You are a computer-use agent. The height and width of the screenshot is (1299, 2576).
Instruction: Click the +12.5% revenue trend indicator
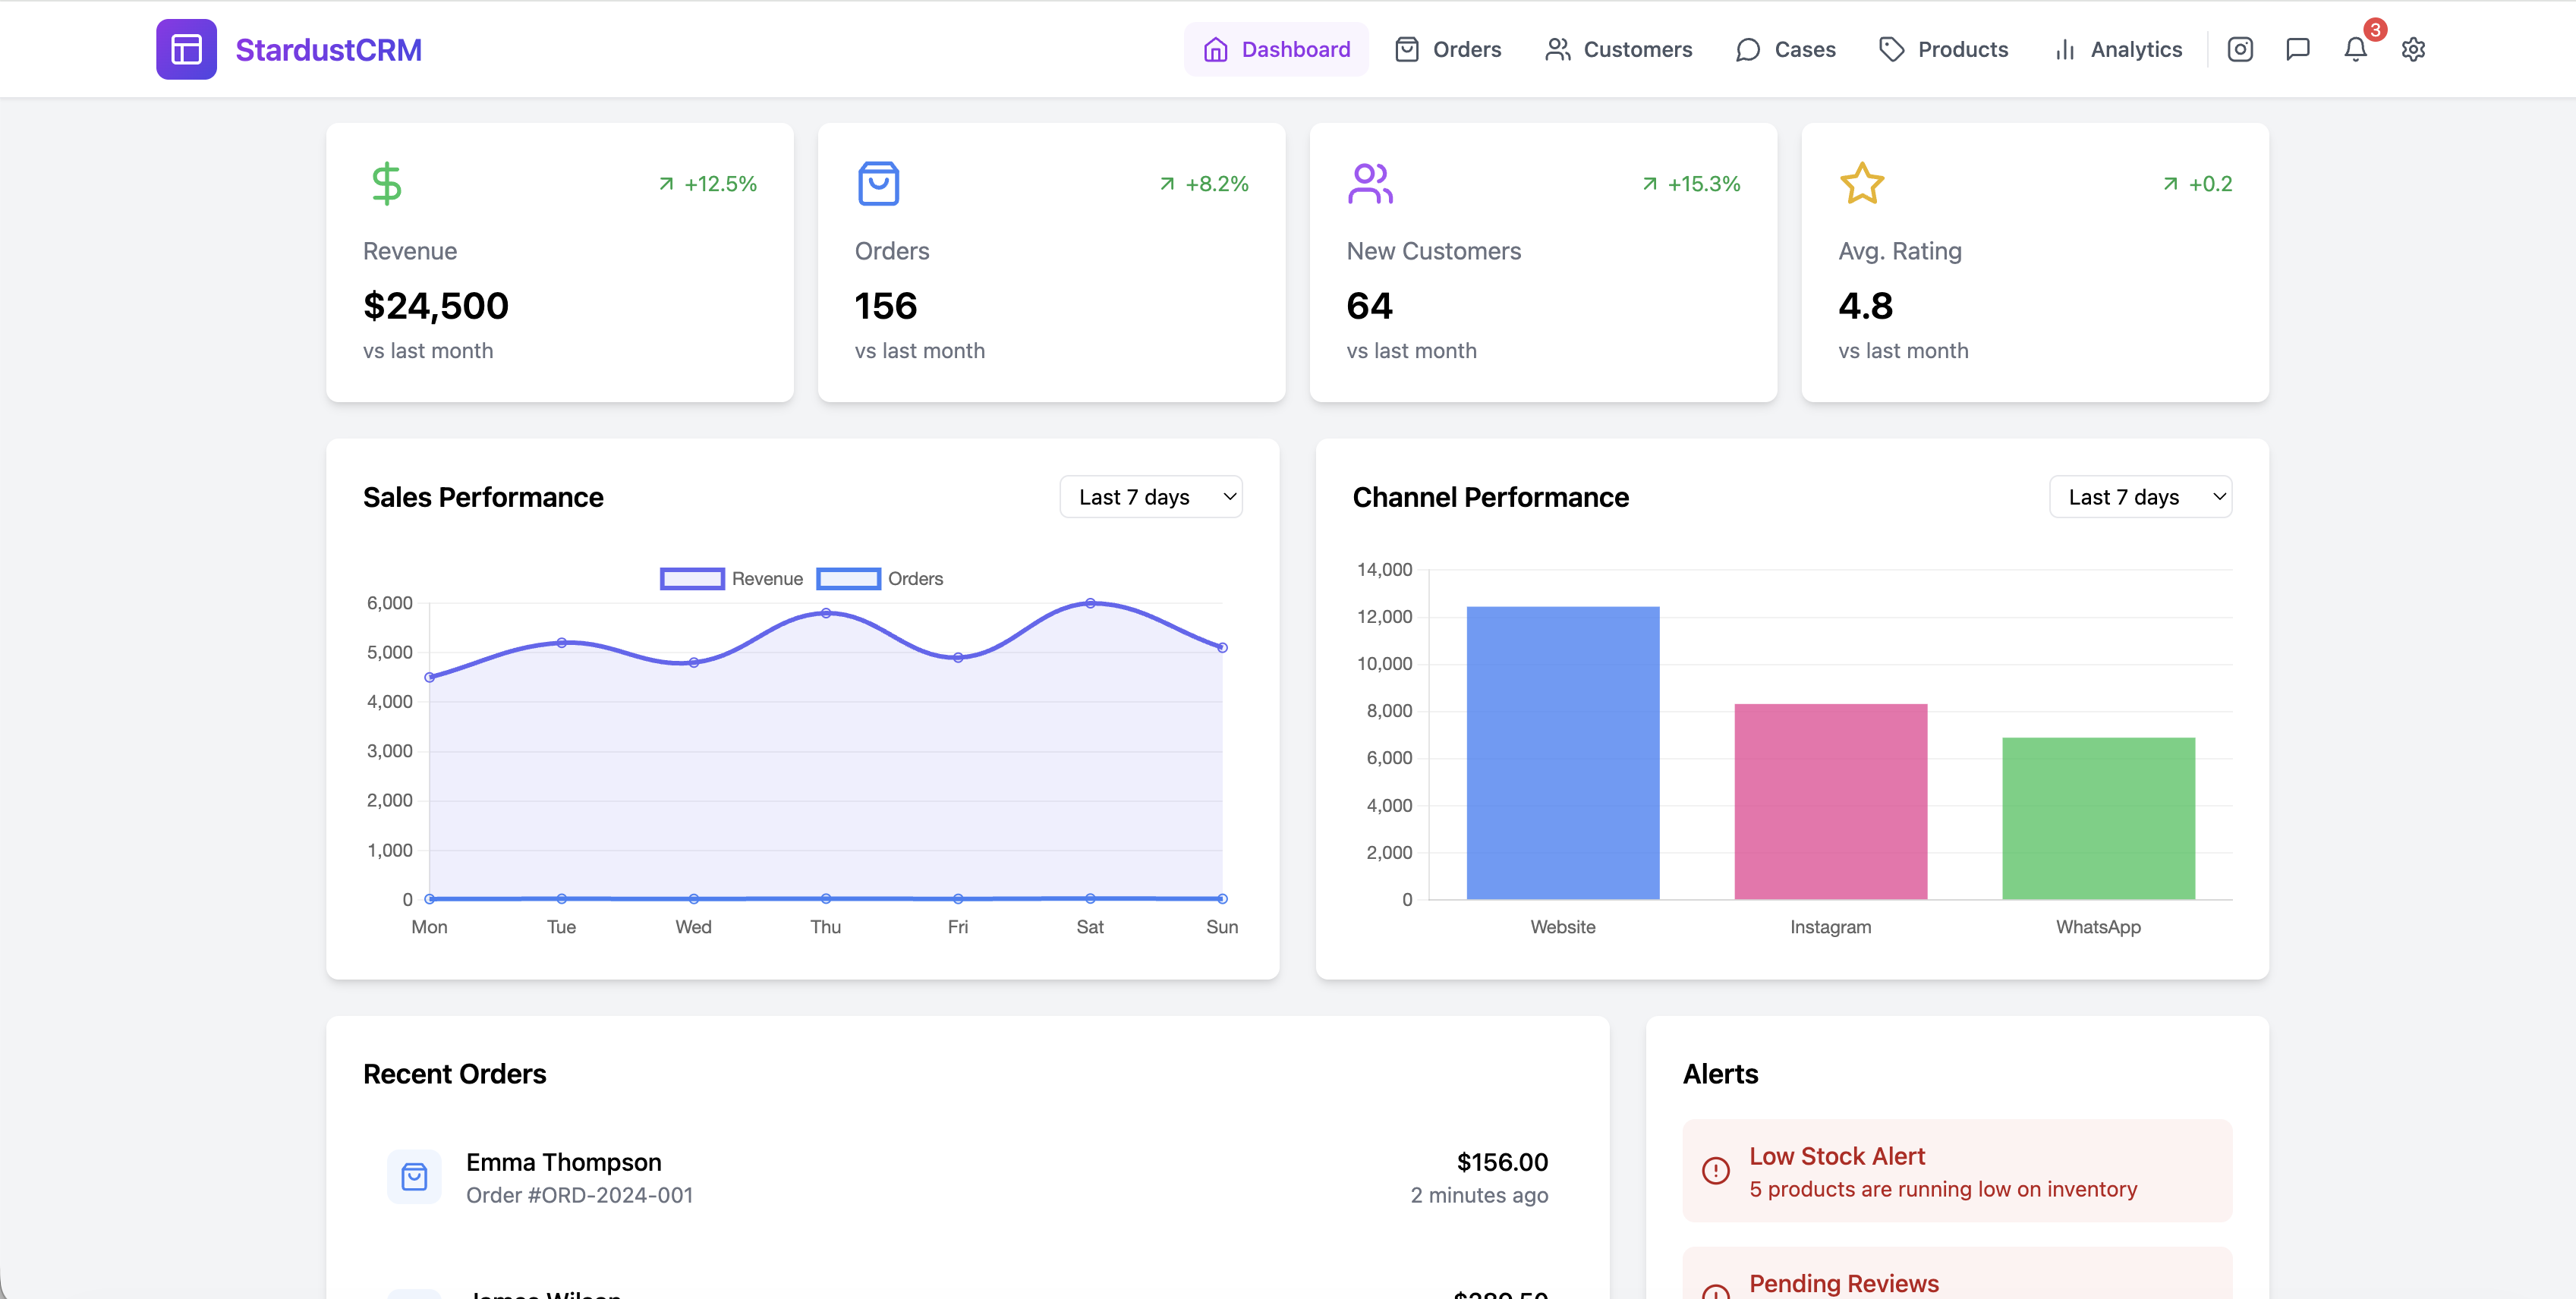[x=708, y=184]
